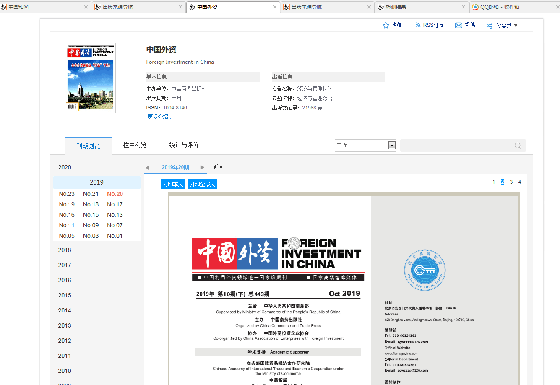Viewport: 560px width, 385px height.
Task: Expand year 2020 in the issue list
Action: tap(65, 167)
